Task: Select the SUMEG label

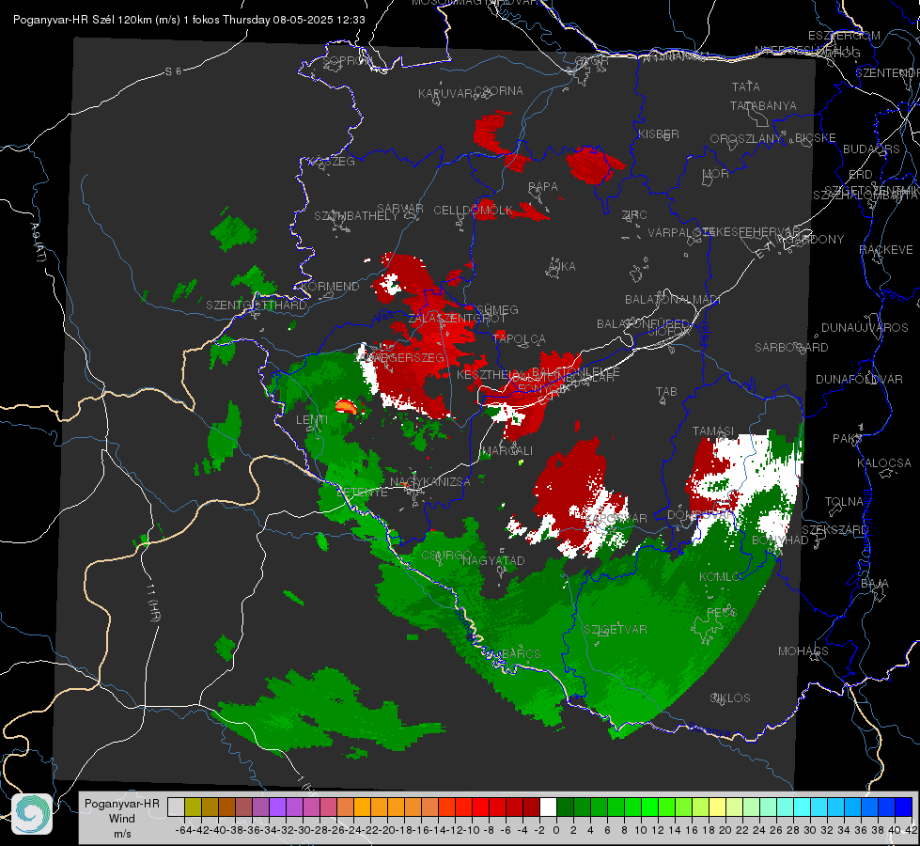Action: (x=497, y=309)
